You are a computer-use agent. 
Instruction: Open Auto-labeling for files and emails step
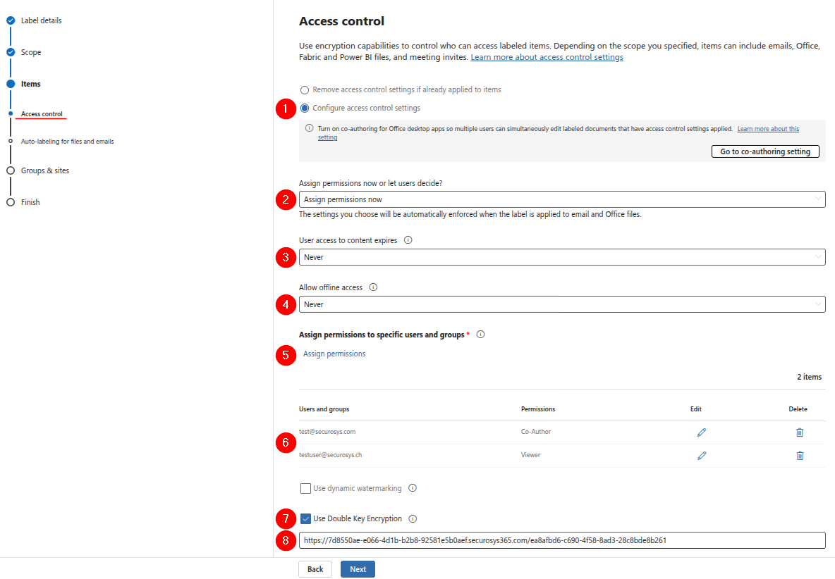67,142
